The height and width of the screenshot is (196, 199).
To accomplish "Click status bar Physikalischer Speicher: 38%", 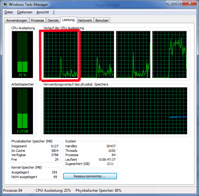I will (98, 191).
